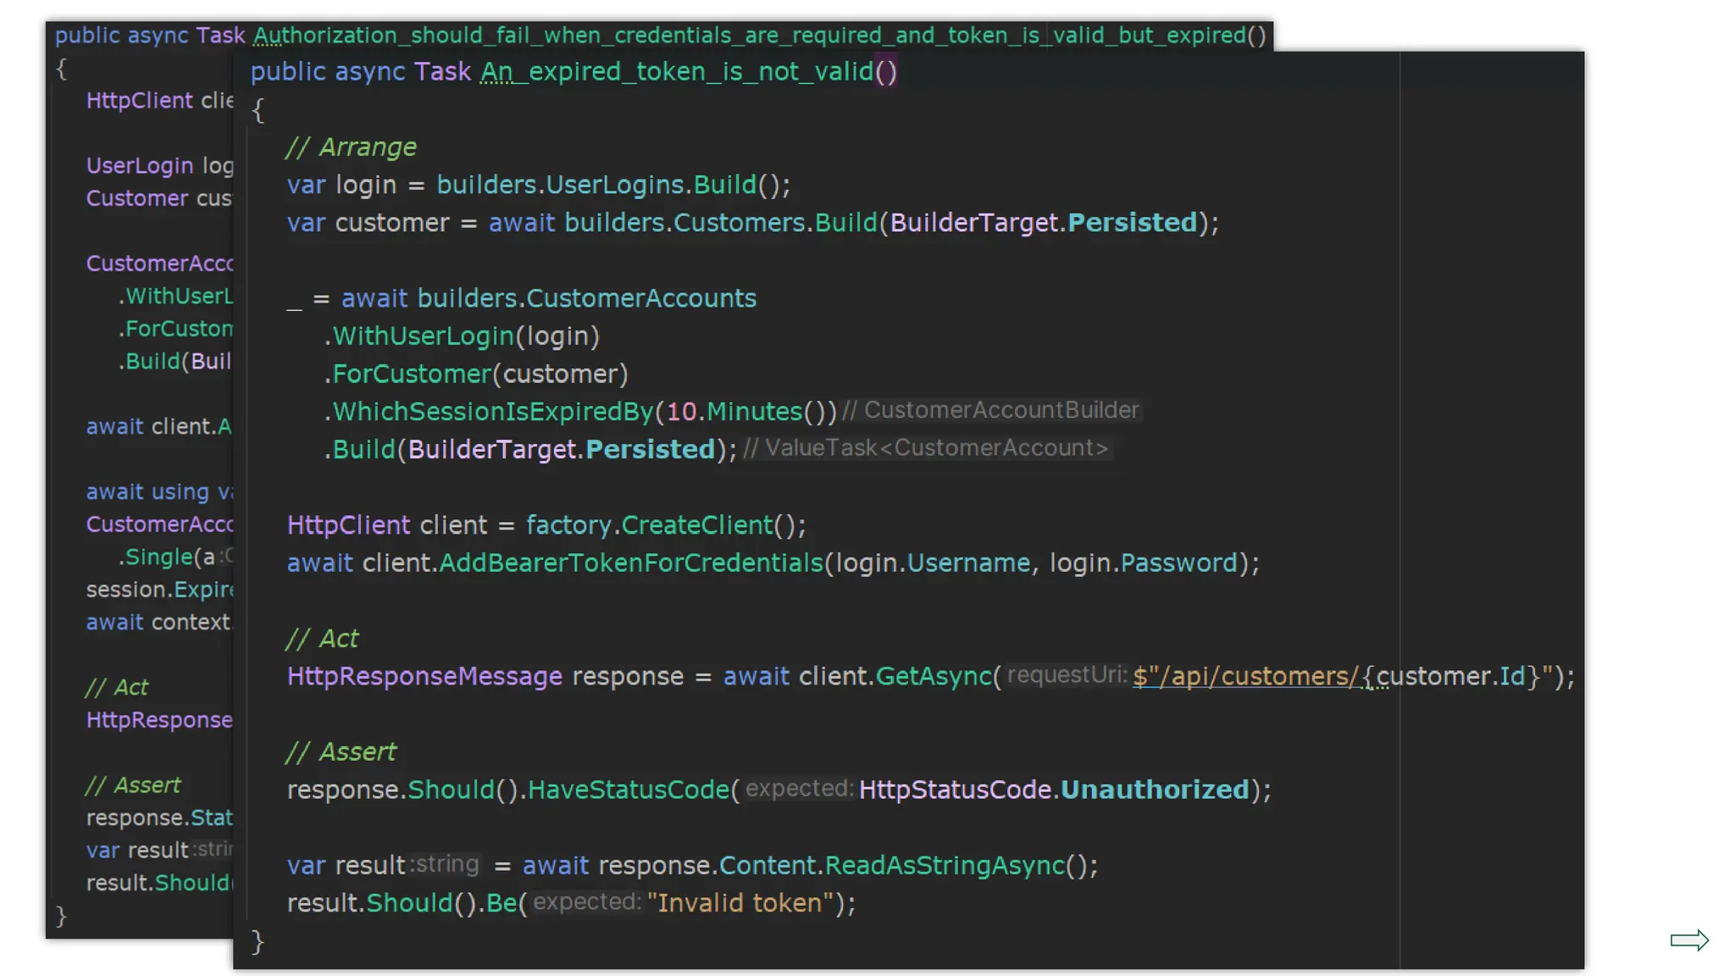Click the :string type hint after result
Image resolution: width=1735 pixels, height=976 pixels.
pos(446,864)
